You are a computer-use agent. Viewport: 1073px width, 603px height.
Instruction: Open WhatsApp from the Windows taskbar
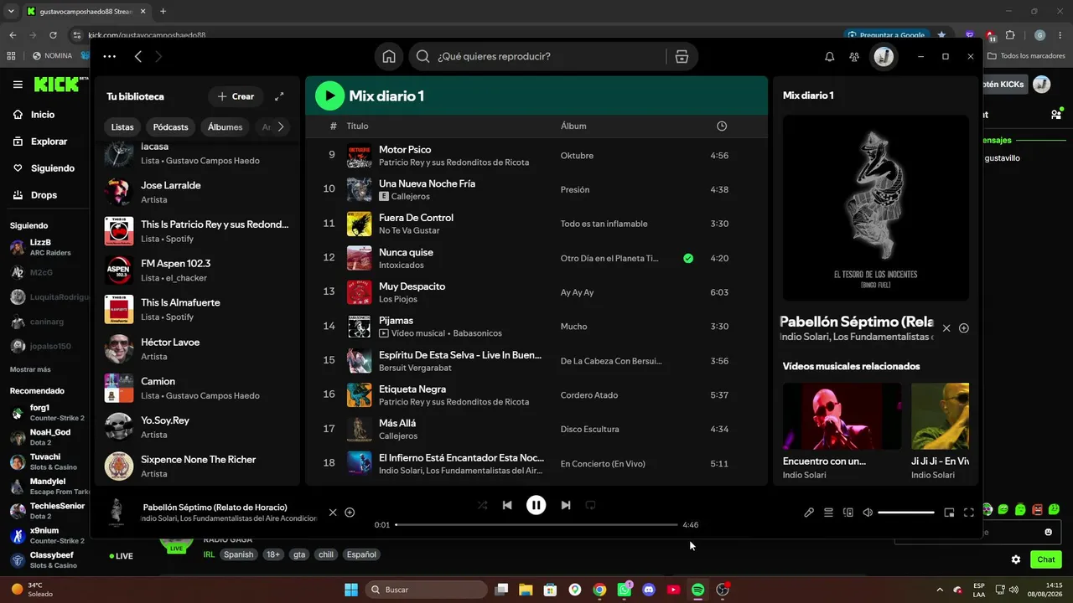coord(625,590)
